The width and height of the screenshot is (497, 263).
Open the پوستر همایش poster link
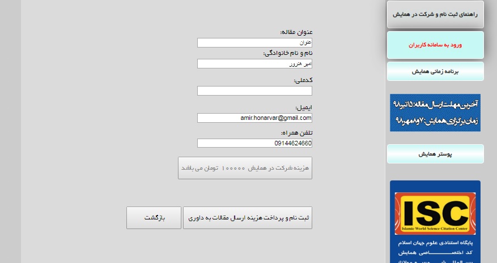[435, 154]
